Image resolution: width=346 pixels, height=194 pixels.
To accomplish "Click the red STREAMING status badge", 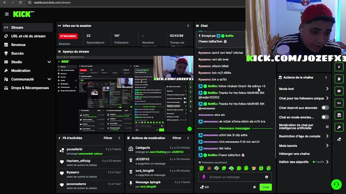I will coord(68,36).
